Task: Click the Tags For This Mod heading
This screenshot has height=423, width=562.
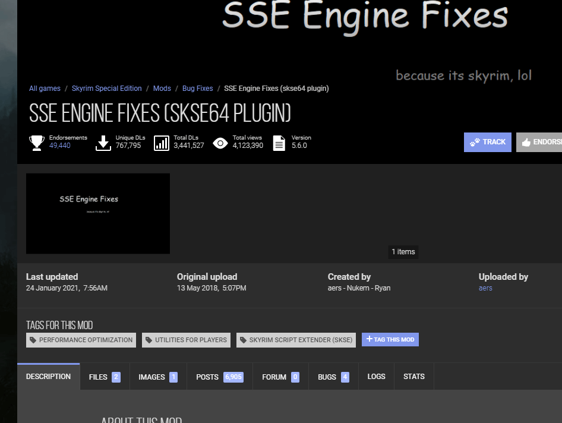Action: coord(59,325)
